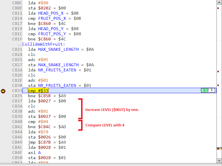This screenshot has height=166, width=222.
Task: Click the scrollbar up arrow
Action: click(219, 2)
